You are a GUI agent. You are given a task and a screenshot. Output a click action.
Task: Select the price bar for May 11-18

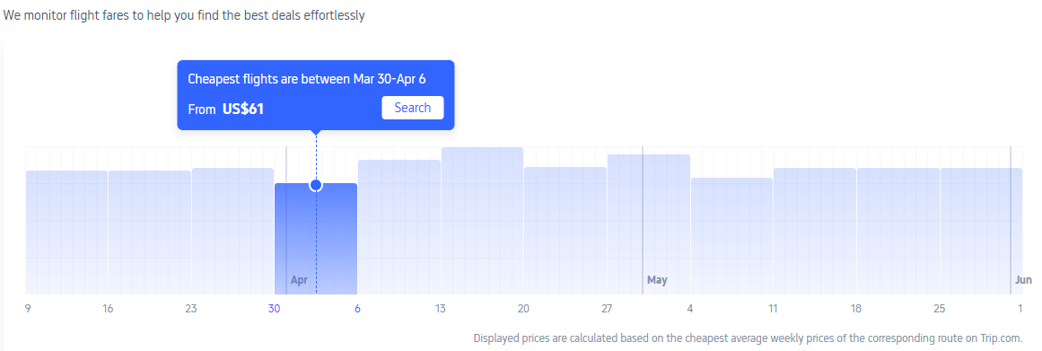coord(815,232)
